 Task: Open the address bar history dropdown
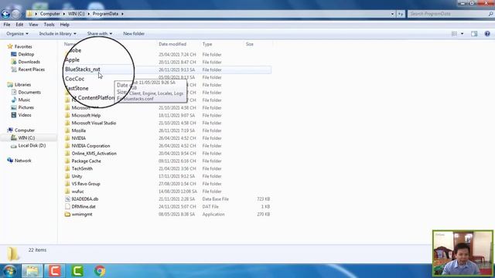click(x=392, y=14)
